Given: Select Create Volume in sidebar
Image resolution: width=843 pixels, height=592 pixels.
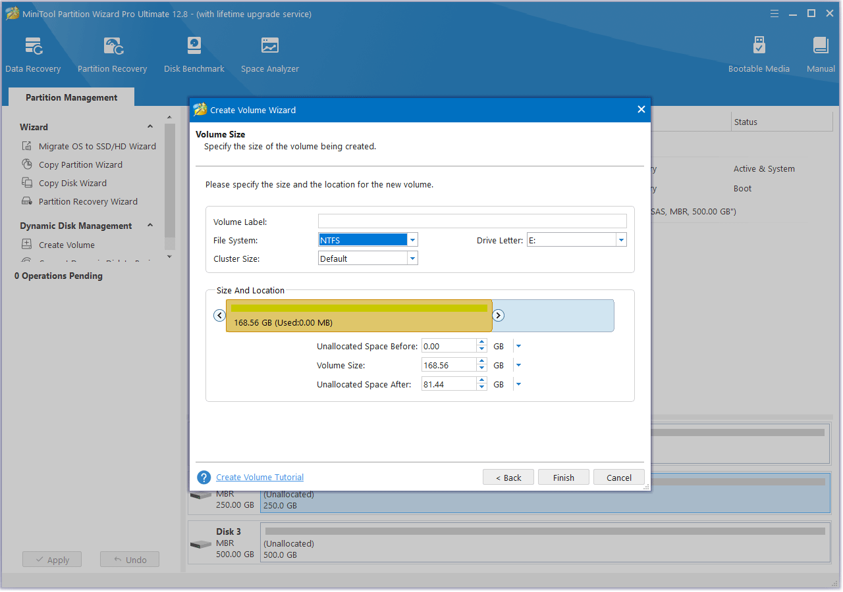Looking at the screenshot, I should pos(67,245).
